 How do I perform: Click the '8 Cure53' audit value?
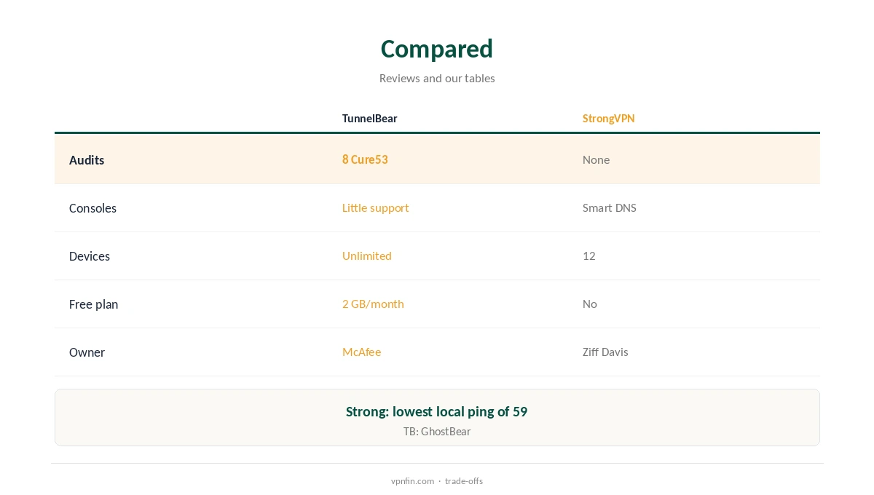click(365, 159)
